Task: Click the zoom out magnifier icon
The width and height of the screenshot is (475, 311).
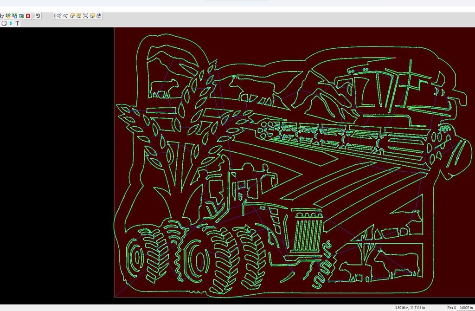Action: (x=66, y=16)
